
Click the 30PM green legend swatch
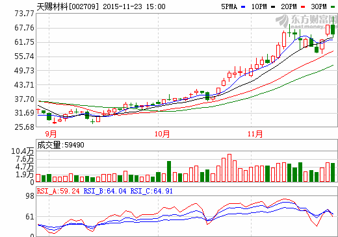pyautogui.click(x=333, y=7)
